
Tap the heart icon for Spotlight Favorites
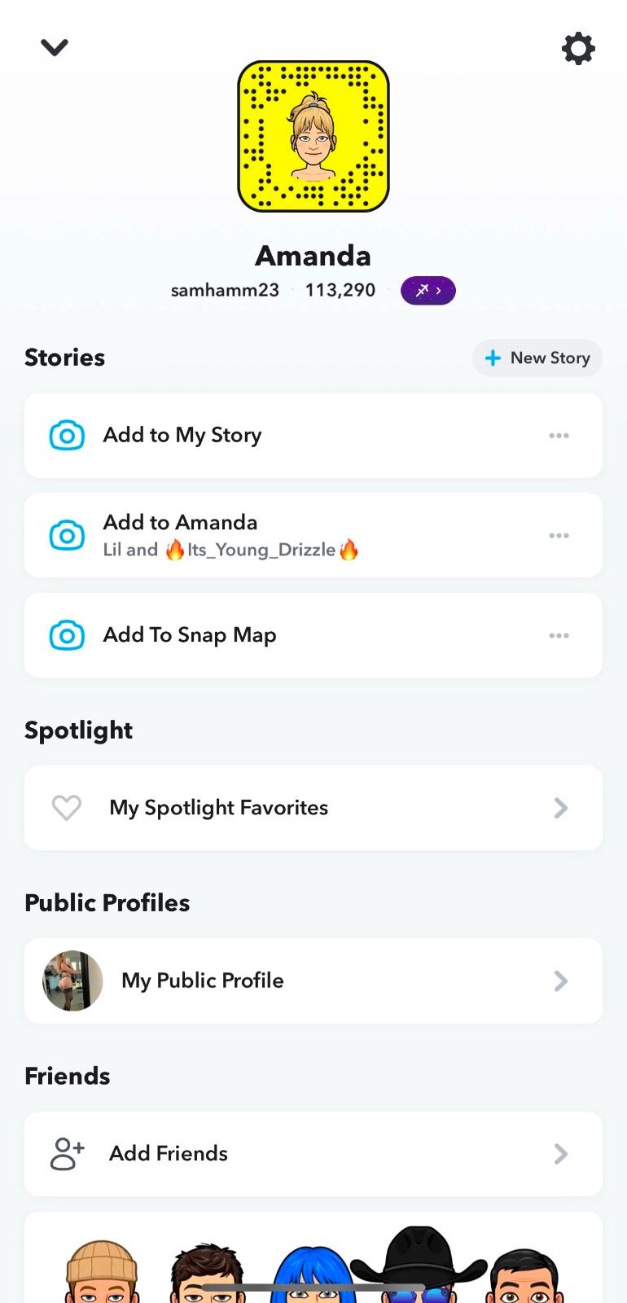pos(67,808)
